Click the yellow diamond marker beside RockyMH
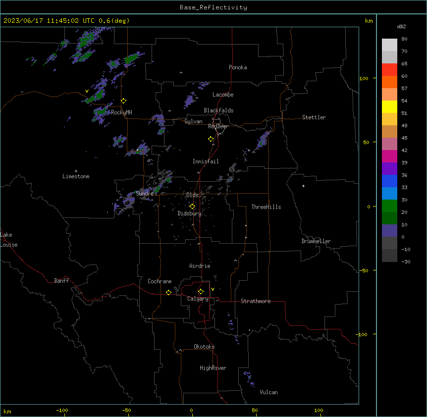The height and width of the screenshot is (417, 427). [124, 101]
